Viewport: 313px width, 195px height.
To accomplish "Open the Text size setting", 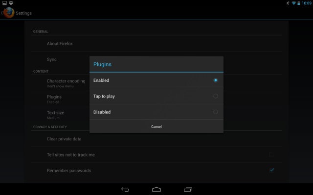I will 55,114.
